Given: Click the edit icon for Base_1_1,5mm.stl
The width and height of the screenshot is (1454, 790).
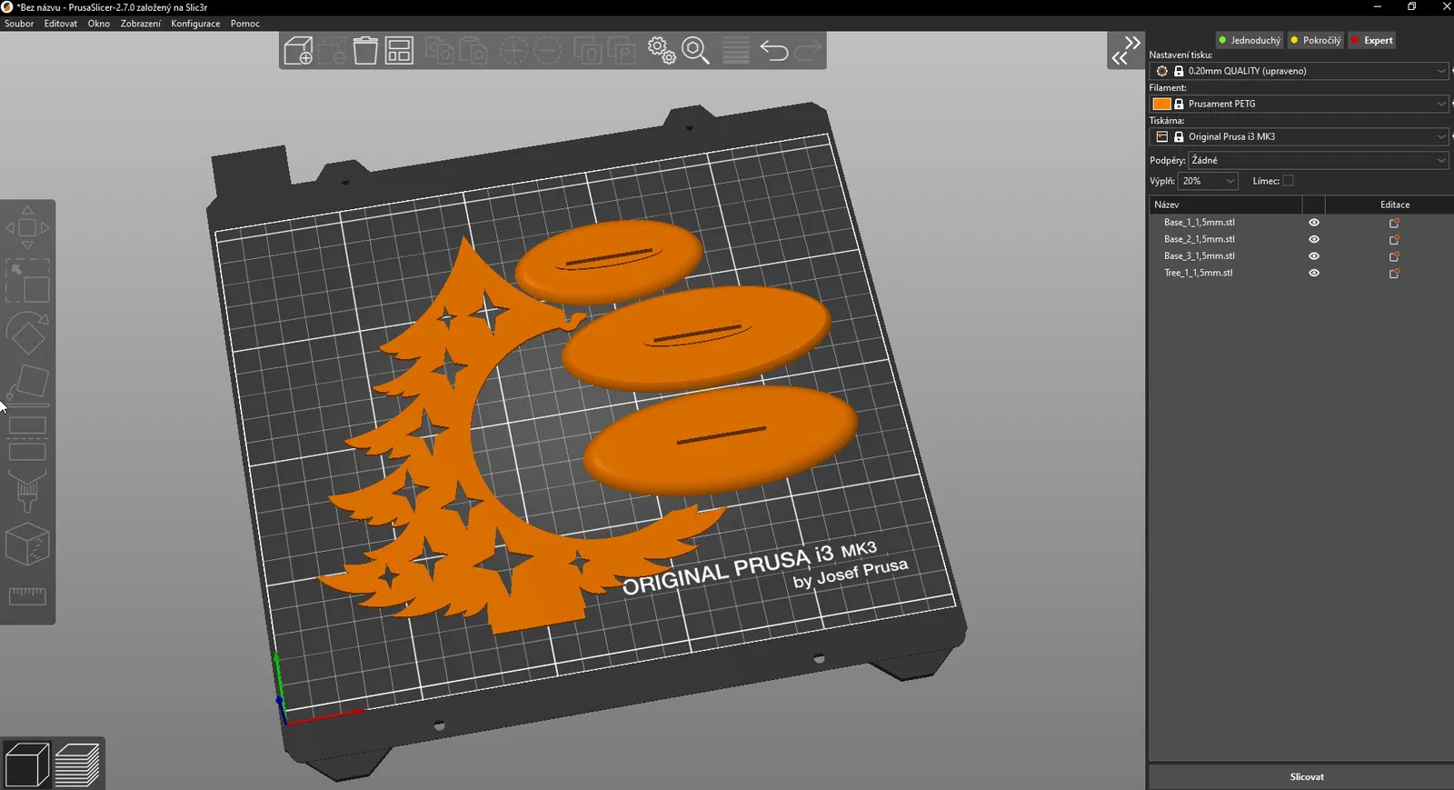Looking at the screenshot, I should point(1394,223).
